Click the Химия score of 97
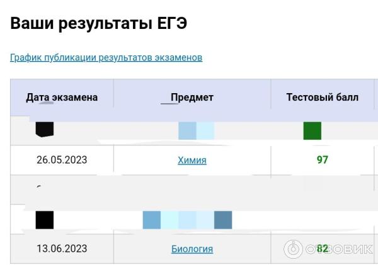The image size is (378, 265). coord(323,160)
